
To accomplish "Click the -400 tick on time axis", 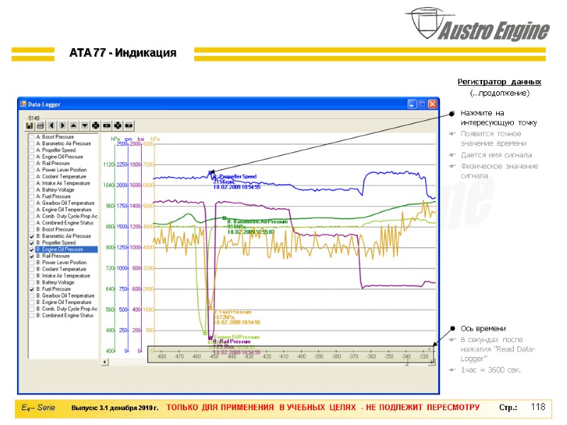I will click(x=301, y=356).
